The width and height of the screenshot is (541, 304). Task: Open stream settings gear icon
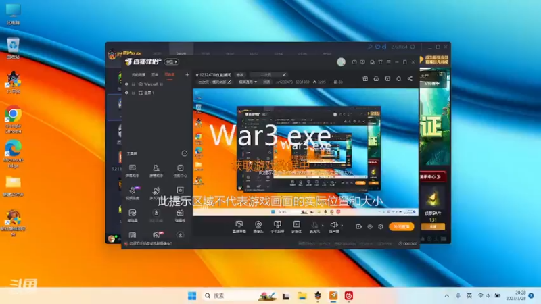pyautogui.click(x=381, y=226)
